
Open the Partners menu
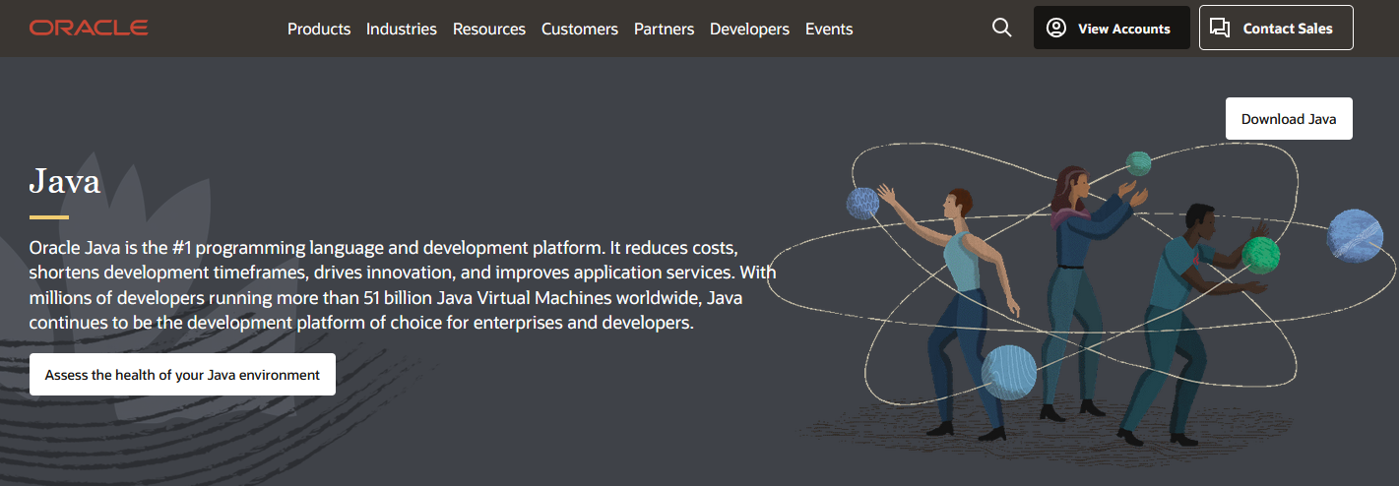click(x=664, y=29)
